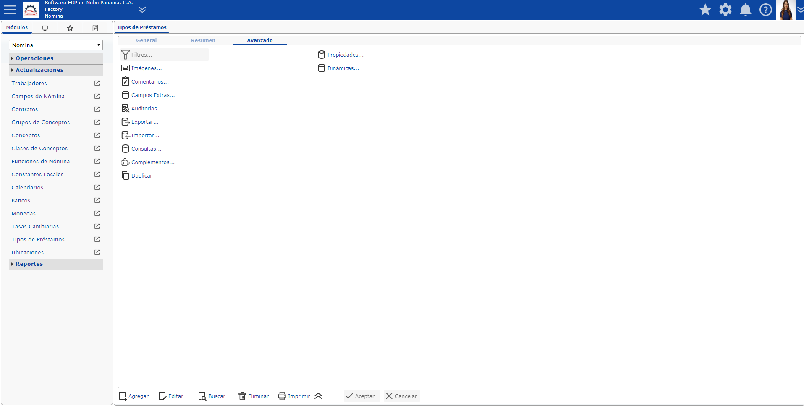This screenshot has height=406, width=804.
Task: Click the Agregar button
Action: pos(134,396)
